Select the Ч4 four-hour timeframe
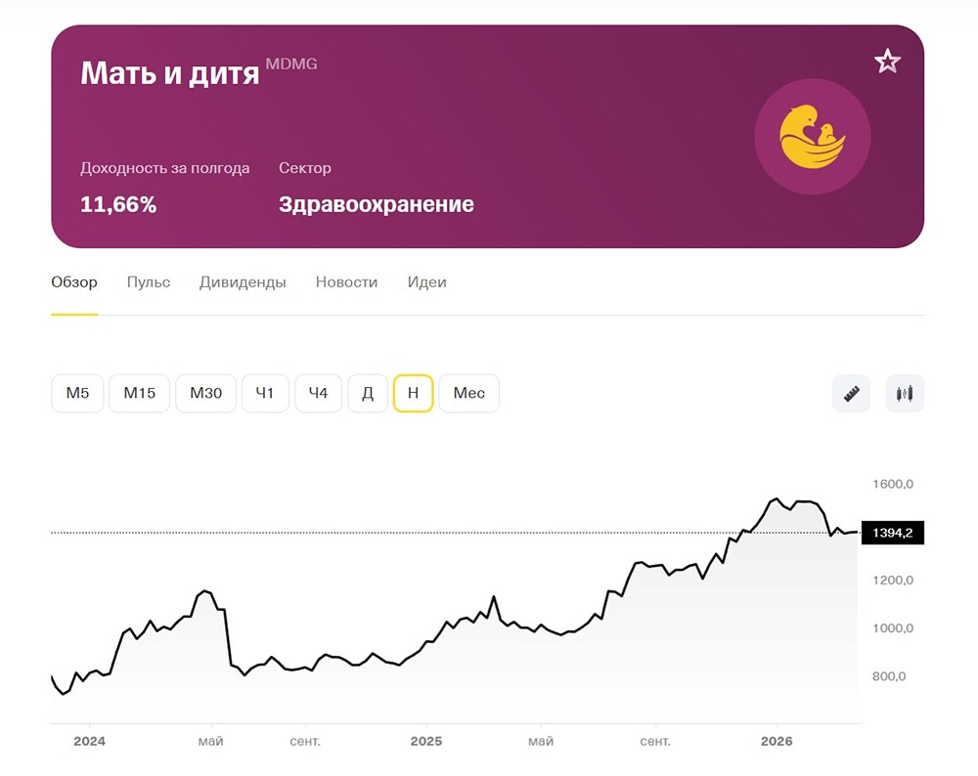 (318, 393)
